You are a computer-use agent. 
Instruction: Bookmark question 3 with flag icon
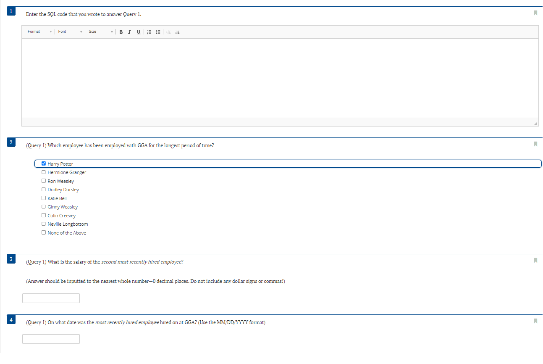535,261
